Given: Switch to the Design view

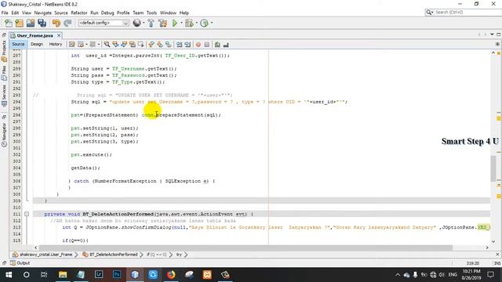Looking at the screenshot, I should [37, 44].
